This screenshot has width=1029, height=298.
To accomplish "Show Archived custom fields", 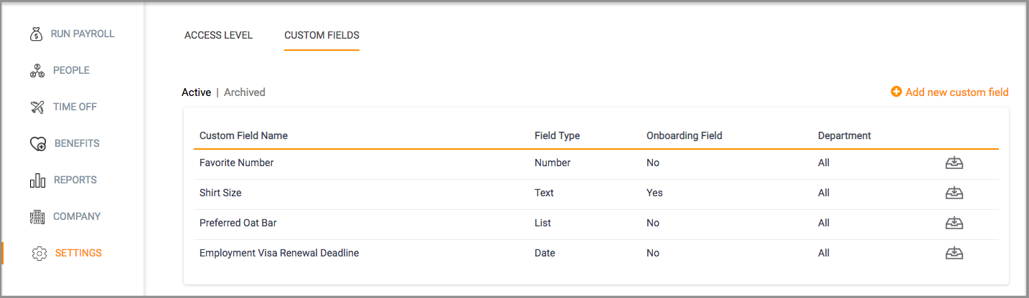I will 245,92.
